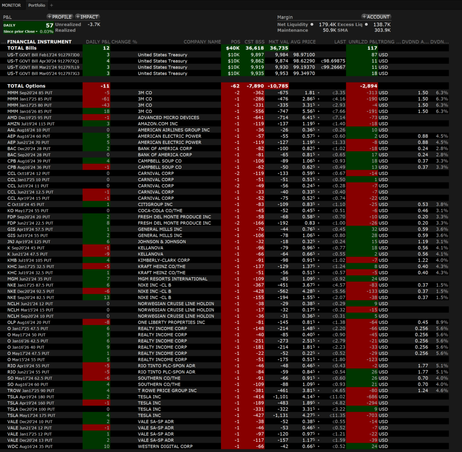
Task: Click the Excess Liq info icon
Action: click(x=366, y=24)
